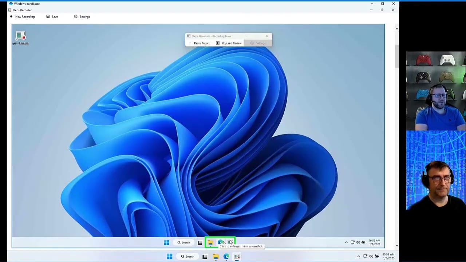
Task: Click Steps Recorder title bar icon
Action: coord(9,10)
